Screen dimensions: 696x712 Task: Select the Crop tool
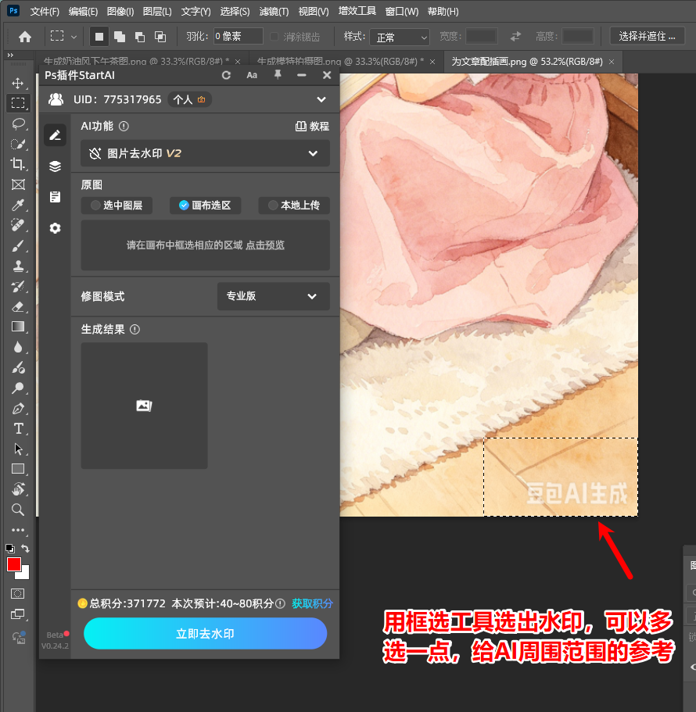tap(18, 164)
